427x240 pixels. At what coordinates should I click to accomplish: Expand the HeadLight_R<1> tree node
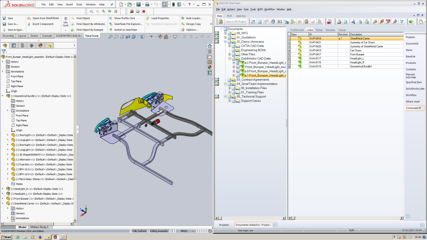click(x=3, y=189)
